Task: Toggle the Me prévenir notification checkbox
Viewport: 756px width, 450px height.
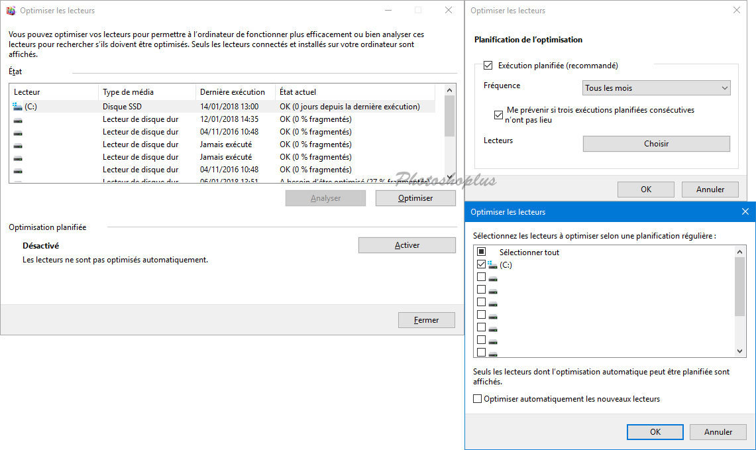Action: pos(499,115)
